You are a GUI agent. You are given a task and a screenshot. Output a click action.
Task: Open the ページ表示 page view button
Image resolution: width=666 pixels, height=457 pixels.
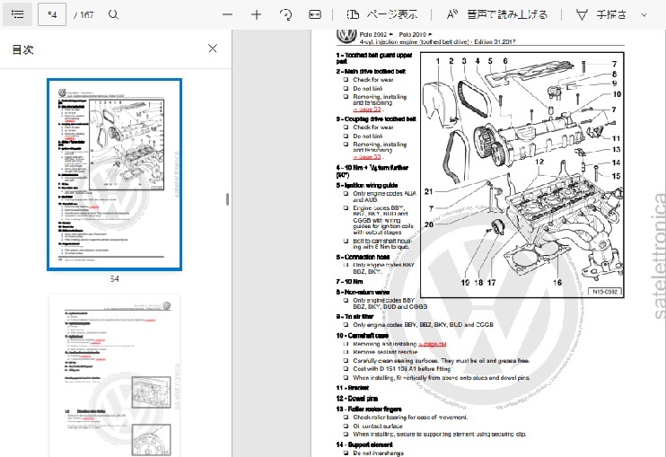pyautogui.click(x=381, y=15)
